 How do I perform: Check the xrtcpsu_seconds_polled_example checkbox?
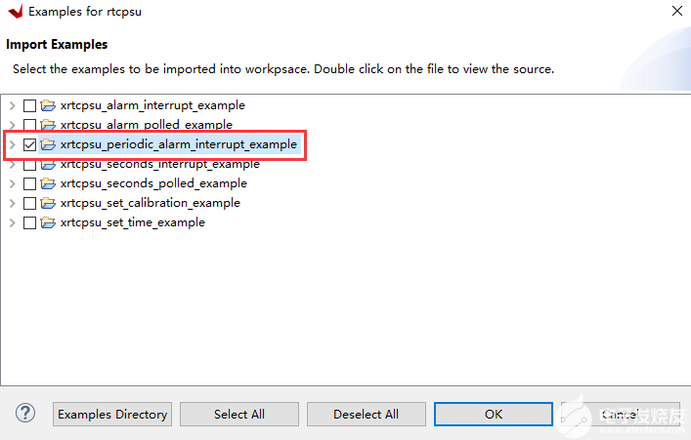tap(29, 183)
